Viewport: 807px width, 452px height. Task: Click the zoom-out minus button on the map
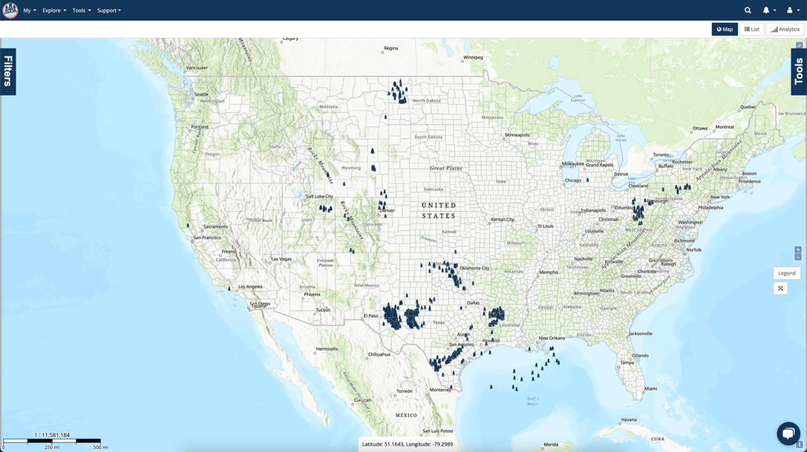[798, 257]
